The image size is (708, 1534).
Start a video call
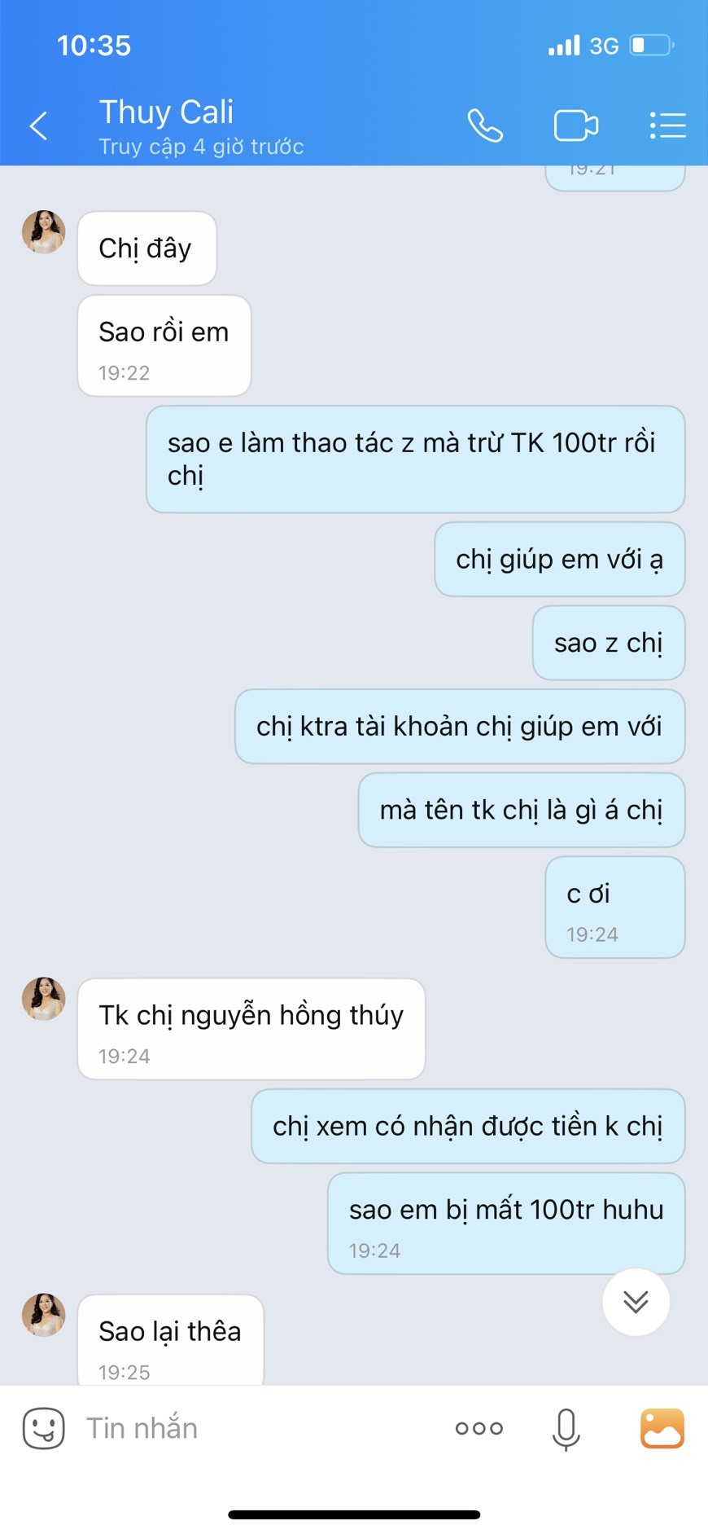576,125
